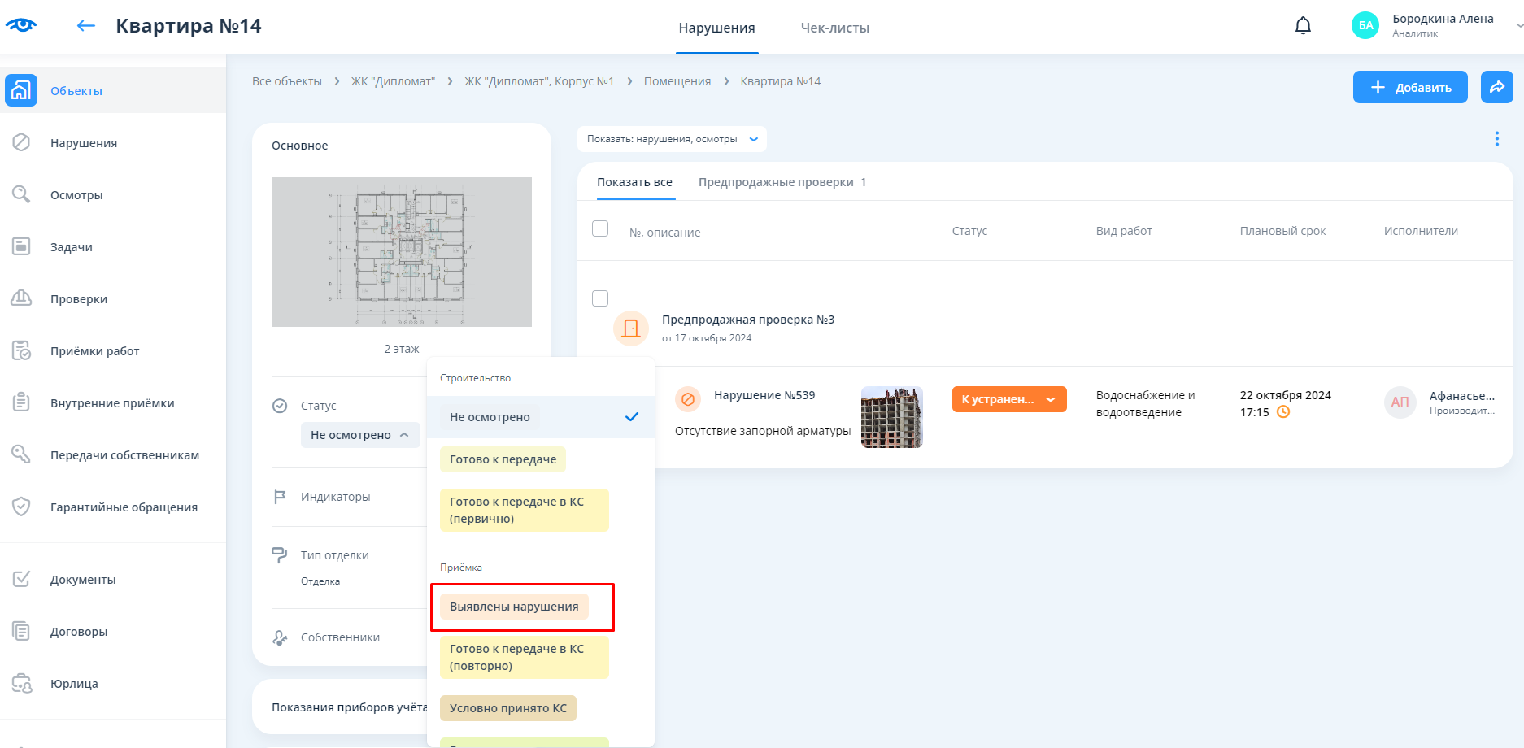The image size is (1524, 748).
Task: Open Передачи собственникам key icon in sidebar
Action: click(21, 455)
